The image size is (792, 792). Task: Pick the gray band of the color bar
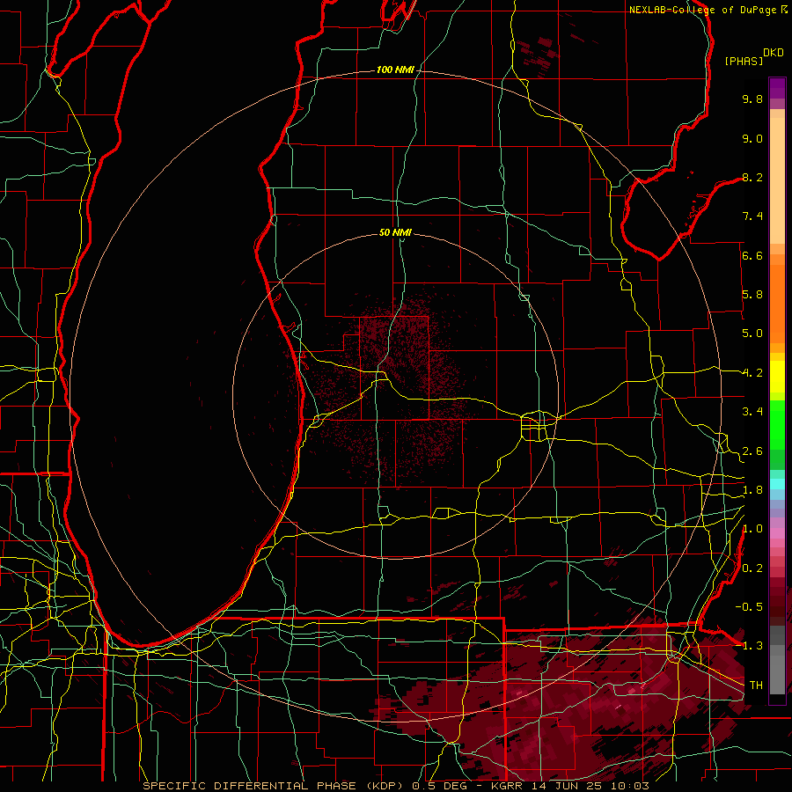coord(777,660)
